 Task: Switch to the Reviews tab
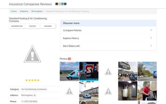point(48,26)
